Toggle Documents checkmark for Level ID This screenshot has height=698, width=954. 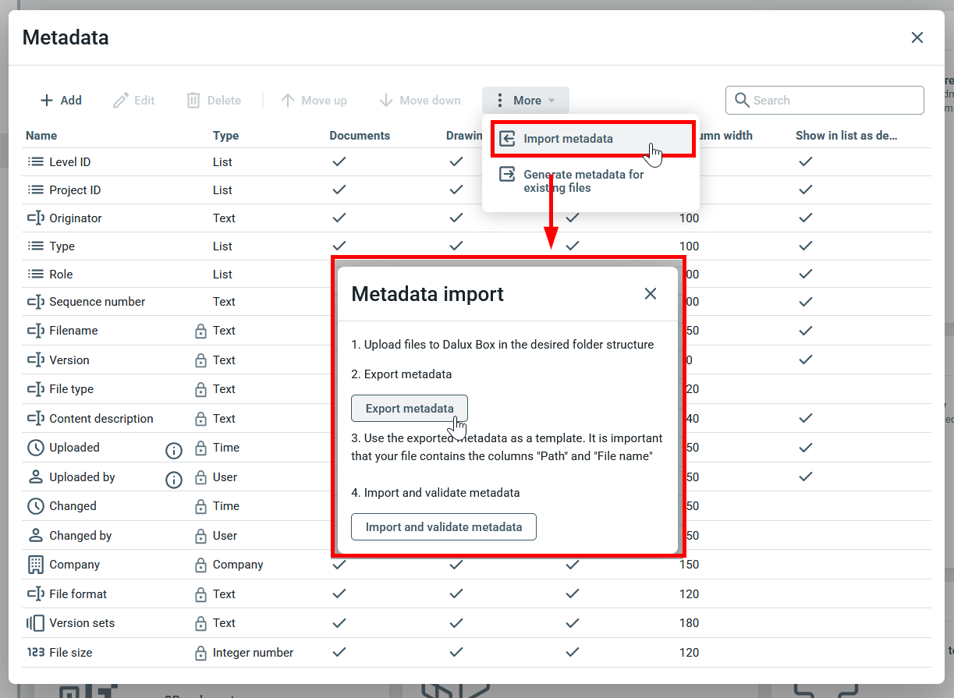(x=339, y=162)
